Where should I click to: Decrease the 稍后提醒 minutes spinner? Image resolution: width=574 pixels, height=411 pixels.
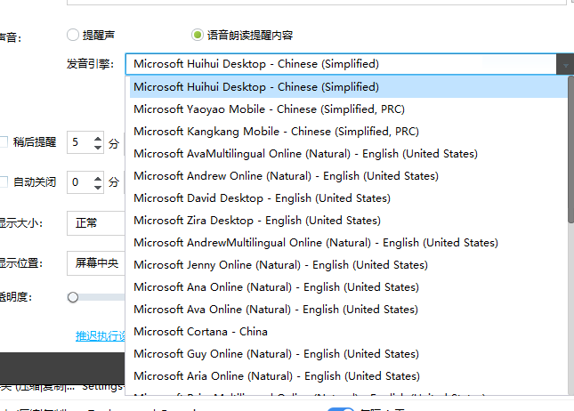point(98,147)
